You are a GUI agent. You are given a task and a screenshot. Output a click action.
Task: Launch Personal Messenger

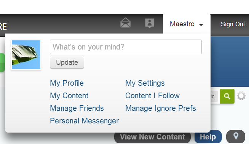(x=84, y=121)
